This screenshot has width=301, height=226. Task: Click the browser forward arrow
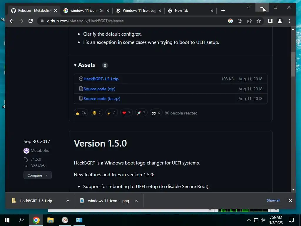click(21, 21)
